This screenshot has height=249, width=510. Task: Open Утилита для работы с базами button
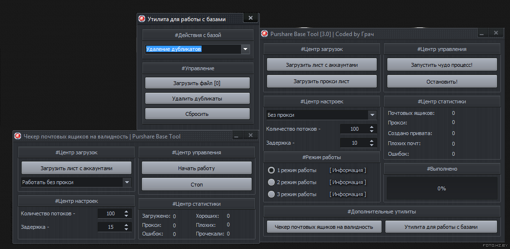[441, 227]
